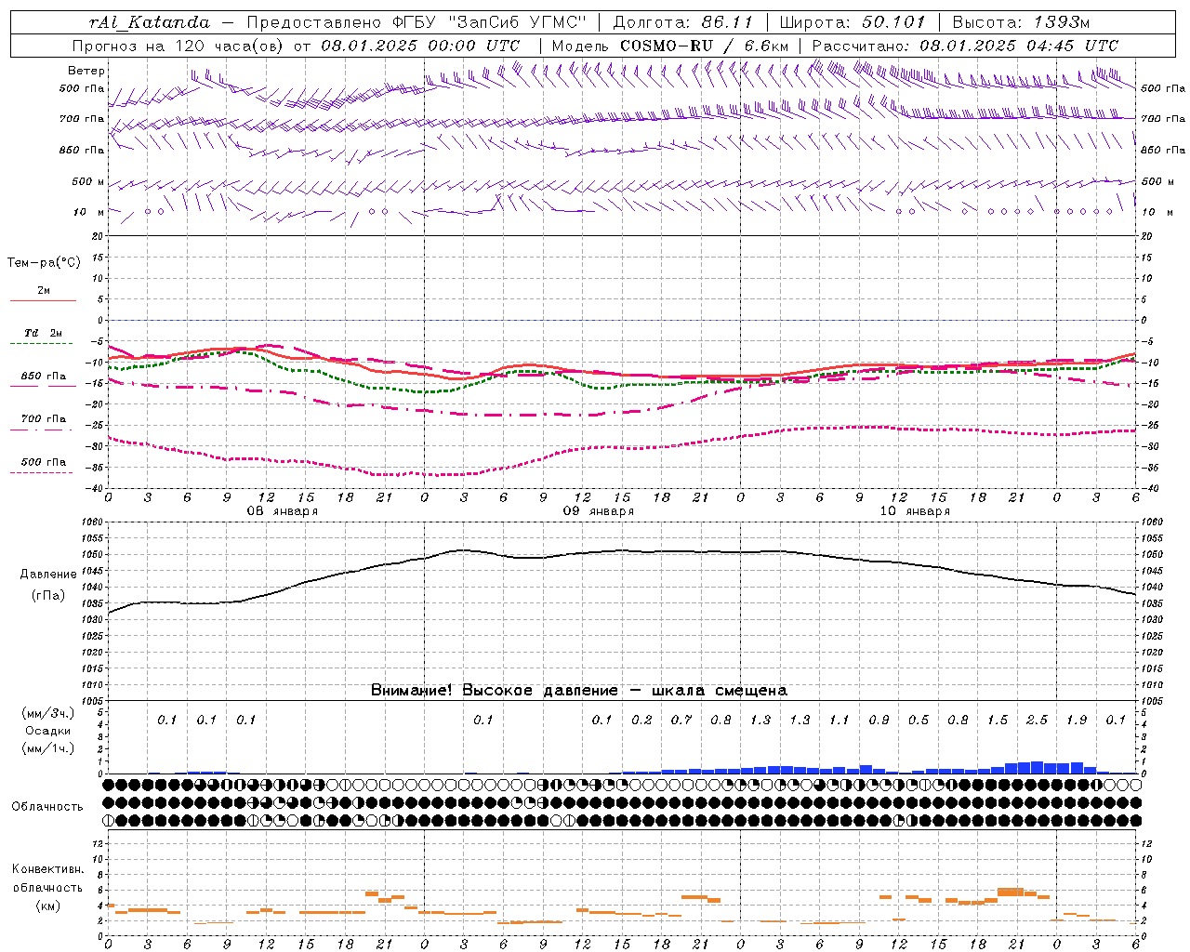Click the Конвективн. label of the convective panel
Viewport: 1190px width, 952px height.
(x=48, y=868)
